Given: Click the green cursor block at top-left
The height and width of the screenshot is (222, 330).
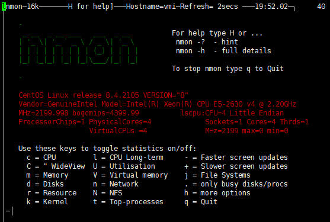Looking at the screenshot, I should [x=4, y=7].
